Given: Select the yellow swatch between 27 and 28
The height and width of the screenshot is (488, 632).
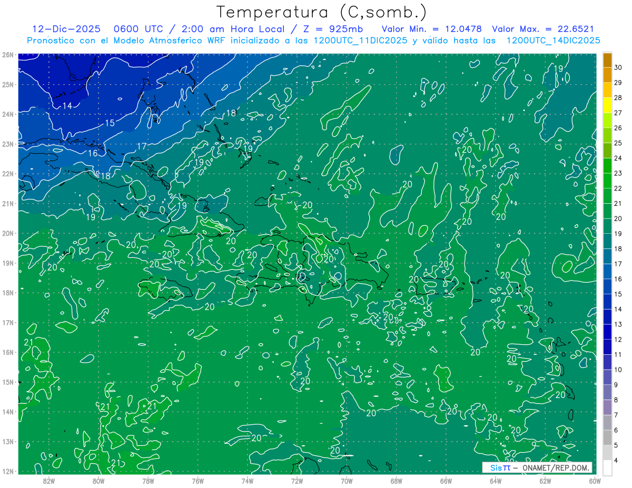Looking at the screenshot, I should point(607,105).
